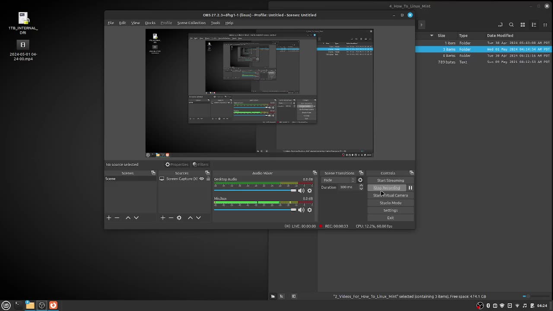
Task: Select Screen Capture source row
Action: (184, 179)
